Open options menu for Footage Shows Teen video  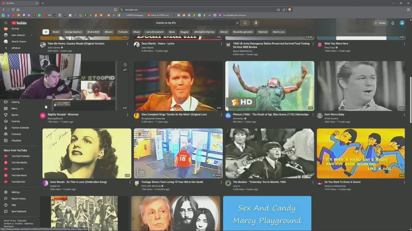[221, 182]
